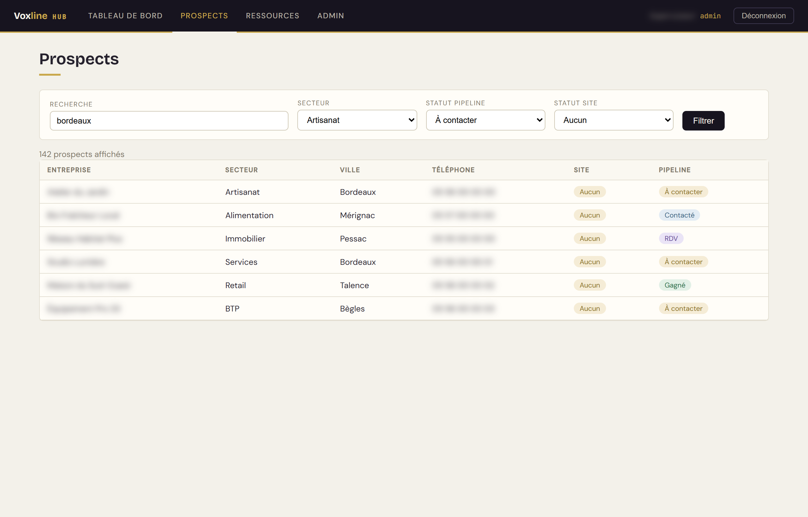Open the Tableau de bord page
The width and height of the screenshot is (808, 517).
coord(125,16)
